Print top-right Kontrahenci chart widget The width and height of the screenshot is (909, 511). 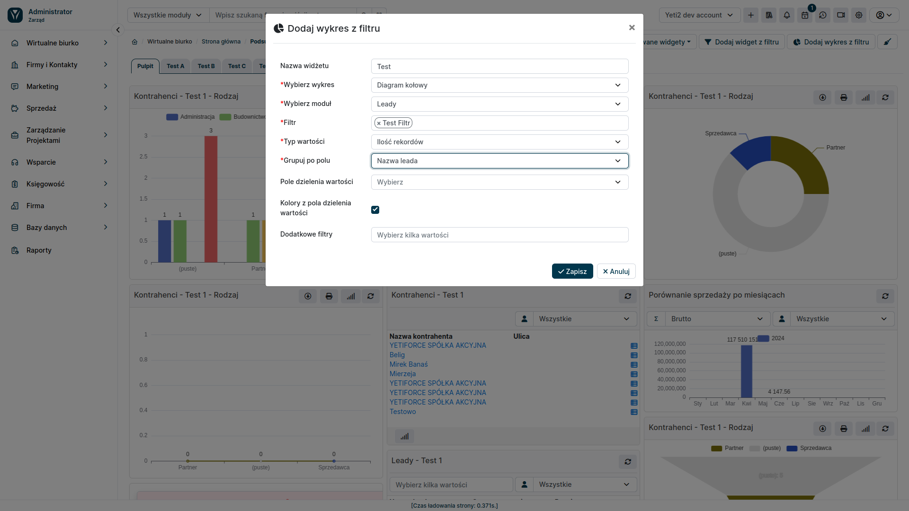[x=844, y=97]
